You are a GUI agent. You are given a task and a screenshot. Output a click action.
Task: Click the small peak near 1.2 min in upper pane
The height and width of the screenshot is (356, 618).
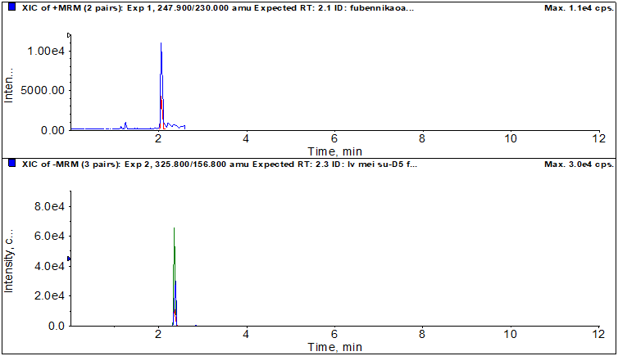125,124
